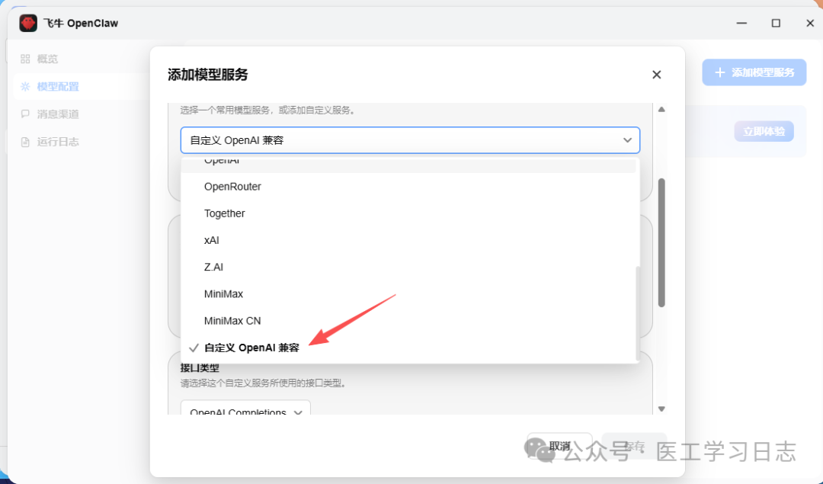Close the 添加模型服务 dialog
The width and height of the screenshot is (823, 484).
tap(657, 75)
